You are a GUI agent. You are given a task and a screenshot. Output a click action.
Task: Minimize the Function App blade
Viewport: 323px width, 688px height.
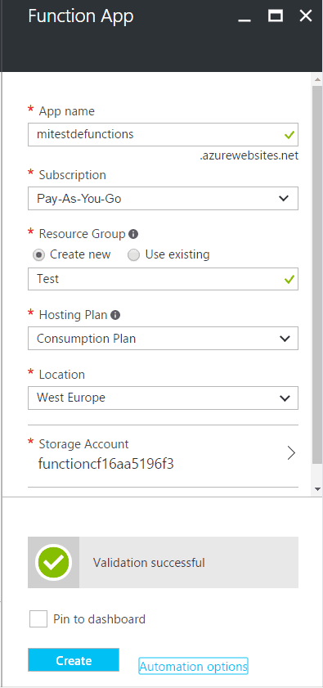pyautogui.click(x=244, y=20)
